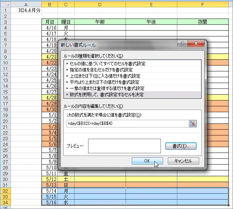Click the select-all corner of the sheet
Screen dimensions: 233x209
click(5, 4)
